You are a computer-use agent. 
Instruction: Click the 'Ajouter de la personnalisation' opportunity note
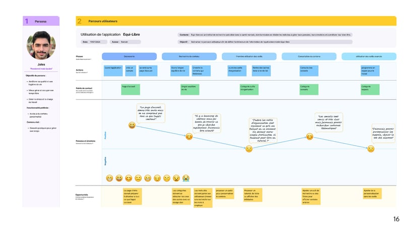click(373, 194)
